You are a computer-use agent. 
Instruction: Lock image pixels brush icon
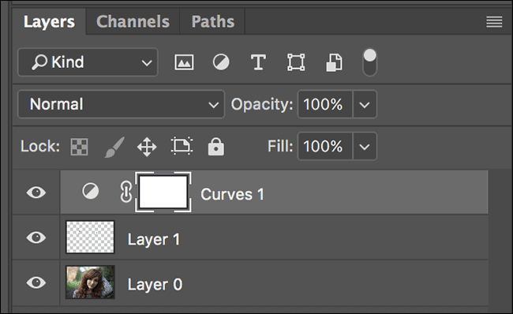(114, 147)
